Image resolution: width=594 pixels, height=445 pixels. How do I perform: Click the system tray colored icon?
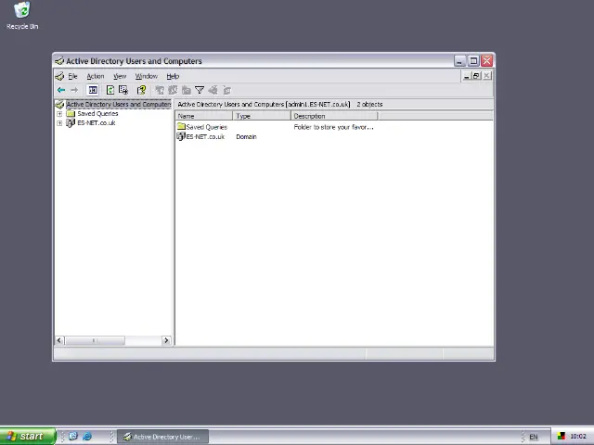click(x=561, y=437)
